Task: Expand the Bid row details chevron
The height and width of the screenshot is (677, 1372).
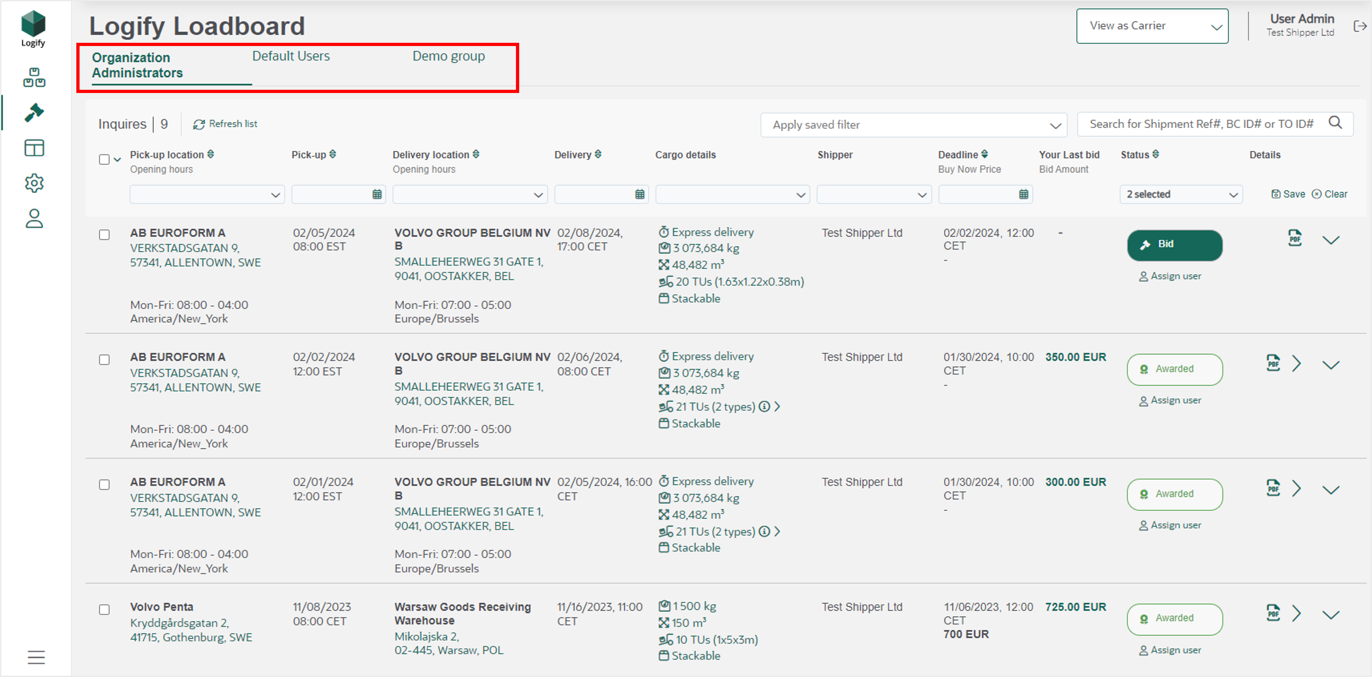Action: pos(1331,241)
